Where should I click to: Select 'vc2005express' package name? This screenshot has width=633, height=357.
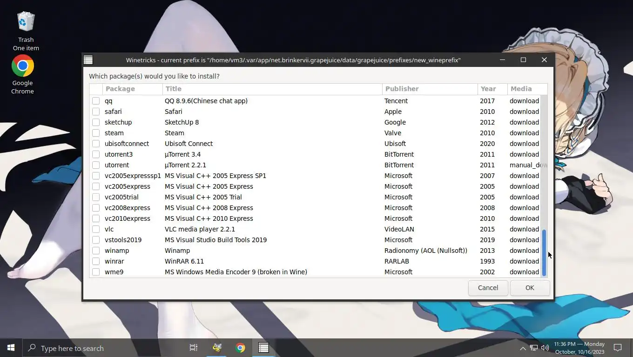tap(128, 186)
